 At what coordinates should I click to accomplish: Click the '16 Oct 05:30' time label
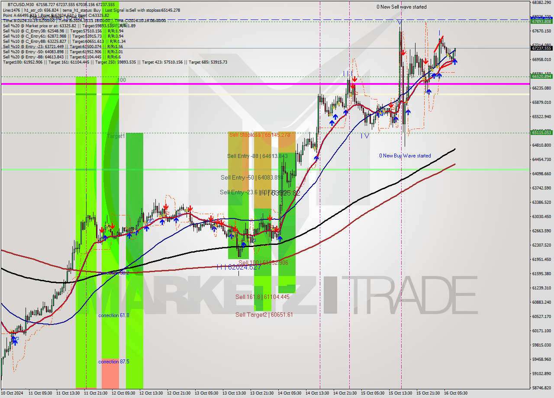(456, 393)
